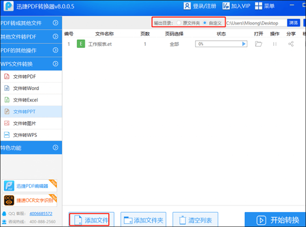Expand 特色功能 section arrow
The width and height of the screenshot is (306, 227).
(56, 147)
